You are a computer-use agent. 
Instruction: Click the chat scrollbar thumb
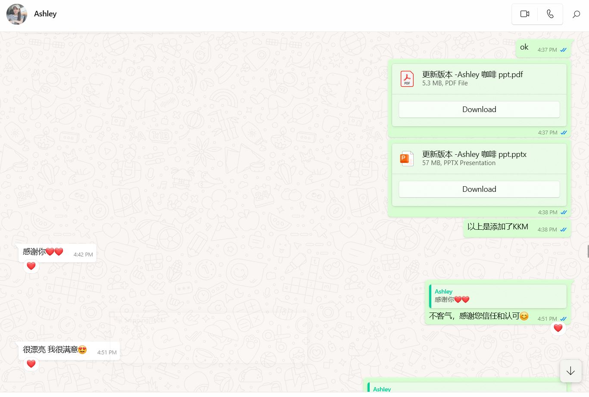pyautogui.click(x=587, y=250)
